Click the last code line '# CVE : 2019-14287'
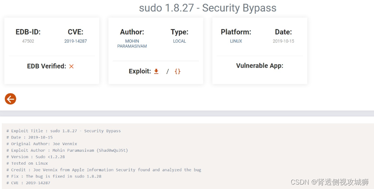The height and width of the screenshot is (189, 374). (x=28, y=183)
